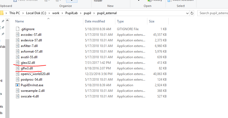Click the opencv_world320.dll file icon
The height and width of the screenshot is (118, 228).
point(18,74)
